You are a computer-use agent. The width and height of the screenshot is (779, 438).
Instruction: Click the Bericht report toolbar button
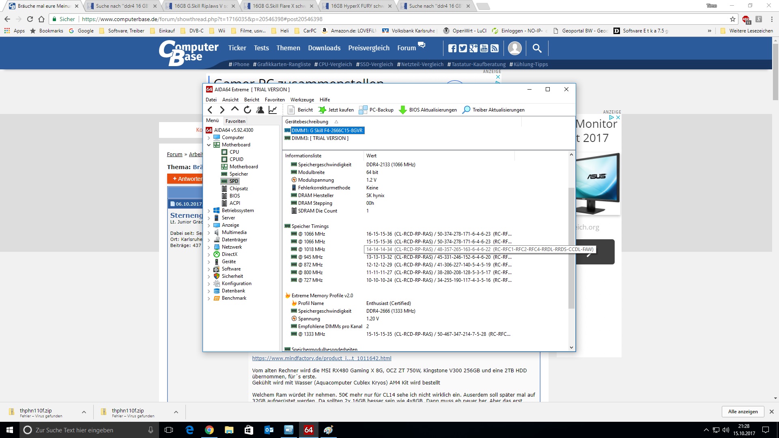(300, 110)
